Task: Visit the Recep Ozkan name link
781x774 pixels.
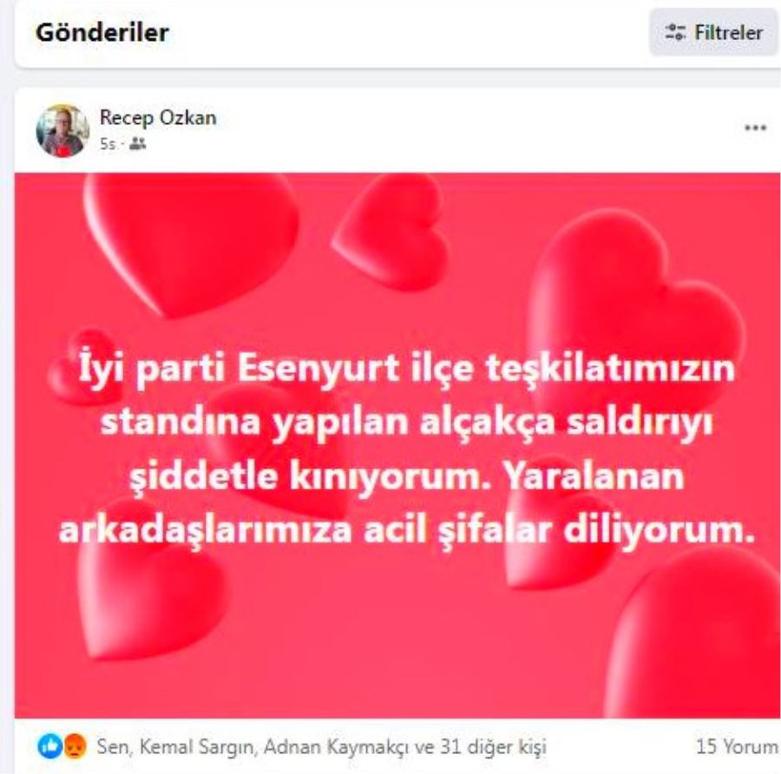Action: coord(158,118)
